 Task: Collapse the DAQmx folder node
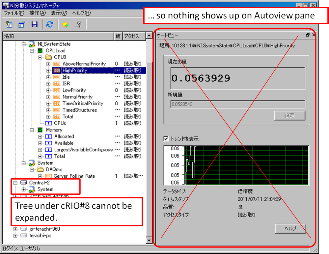point(32,169)
